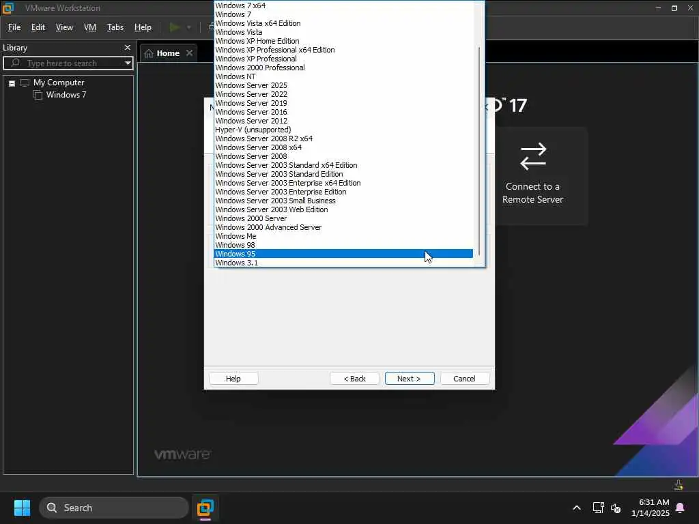
Task: Select Windows Vista in dropdown list
Action: [343, 32]
